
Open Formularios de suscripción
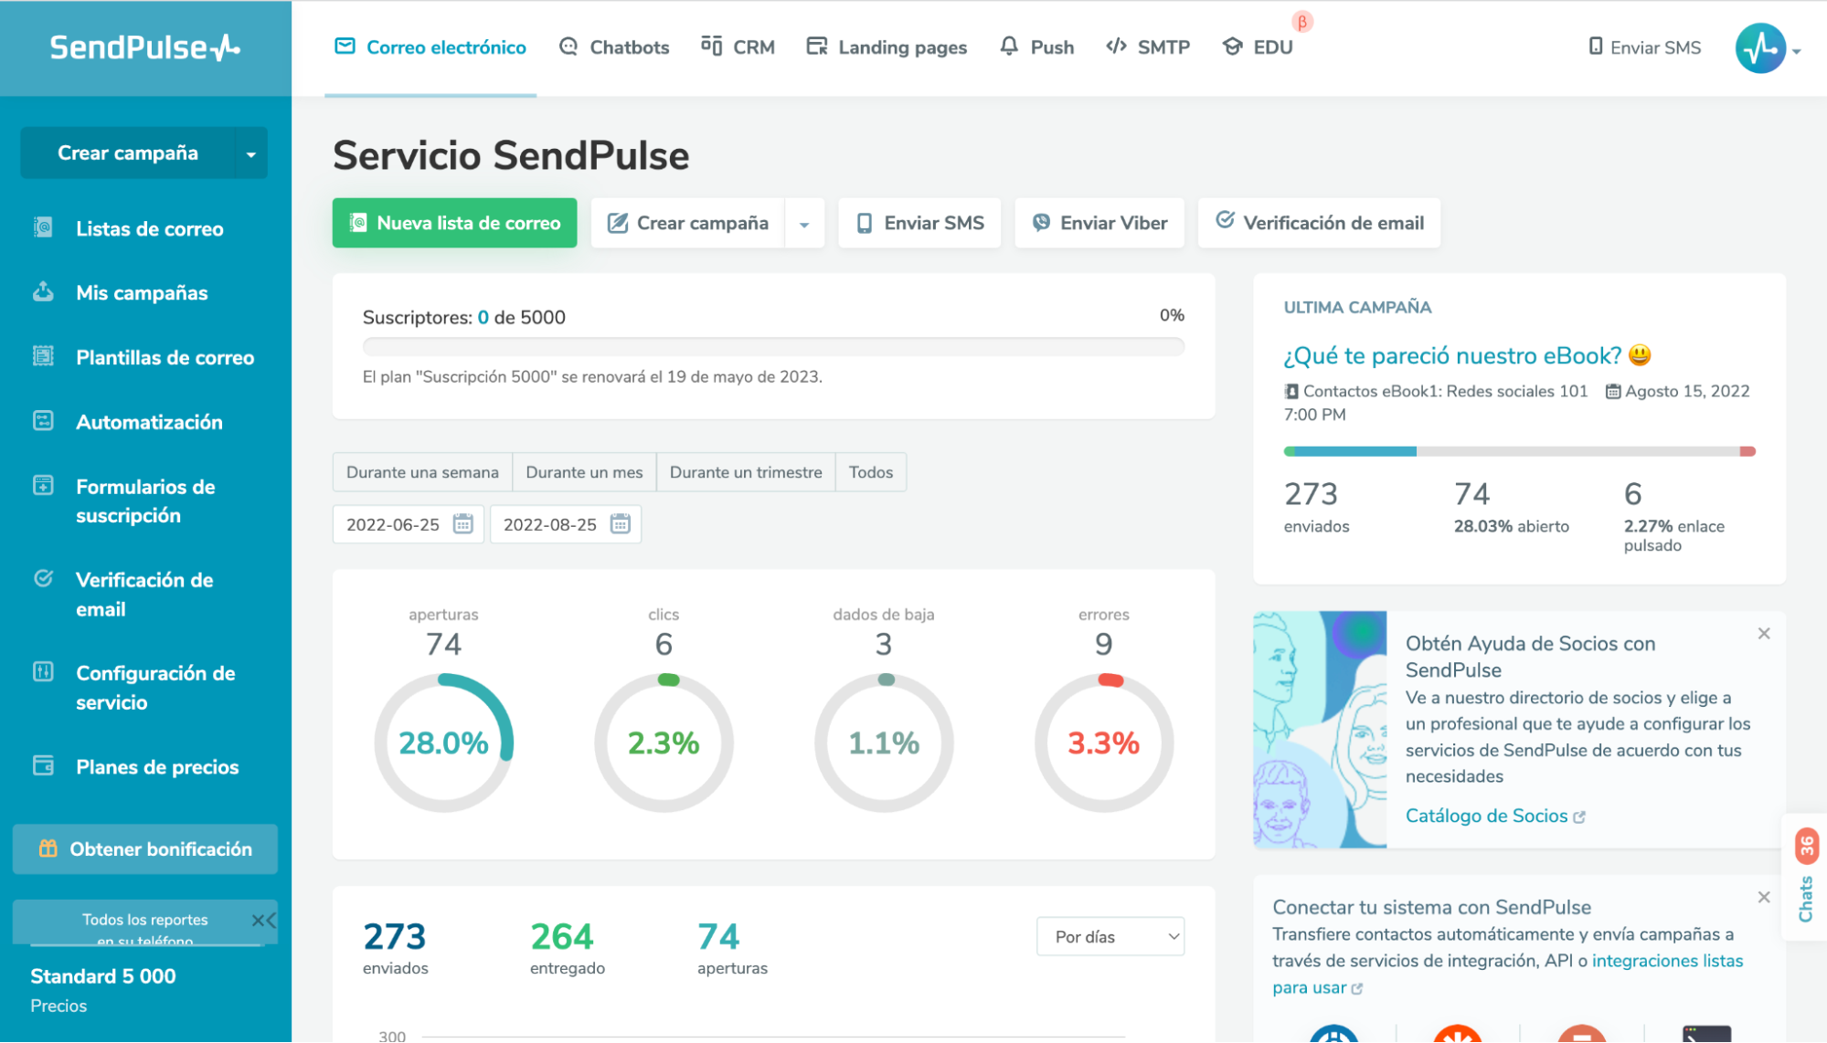pyautogui.click(x=146, y=501)
